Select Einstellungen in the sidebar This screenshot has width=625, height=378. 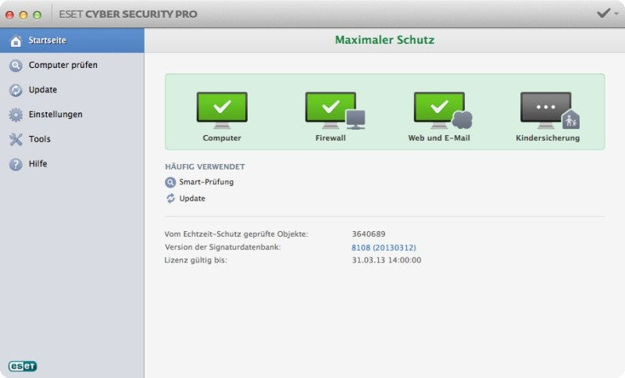pos(72,114)
